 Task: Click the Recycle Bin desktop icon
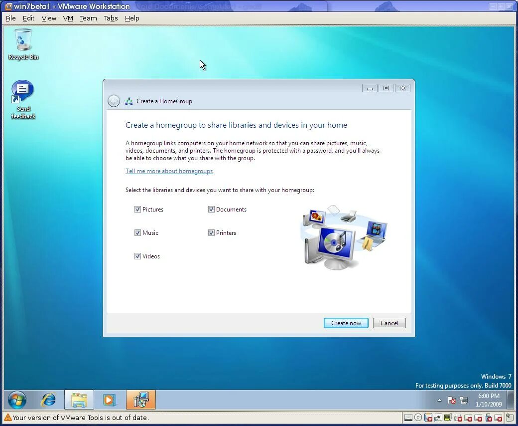point(23,44)
